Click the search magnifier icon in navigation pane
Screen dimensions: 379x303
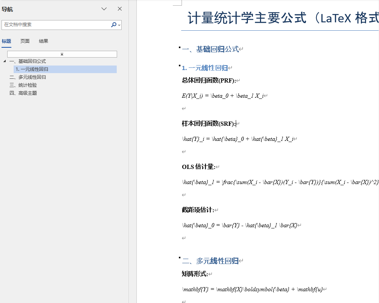click(113, 25)
